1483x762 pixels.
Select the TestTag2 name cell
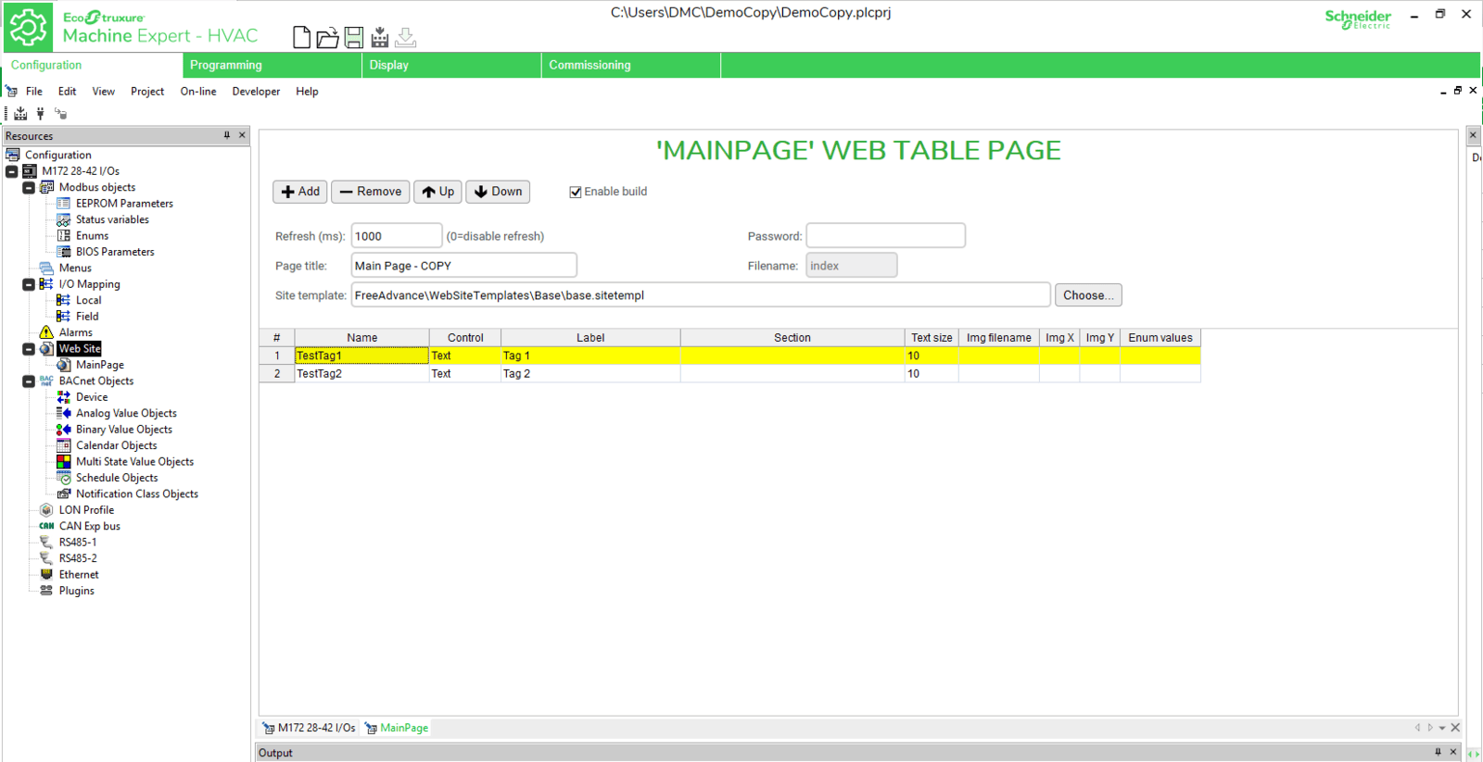pos(362,374)
